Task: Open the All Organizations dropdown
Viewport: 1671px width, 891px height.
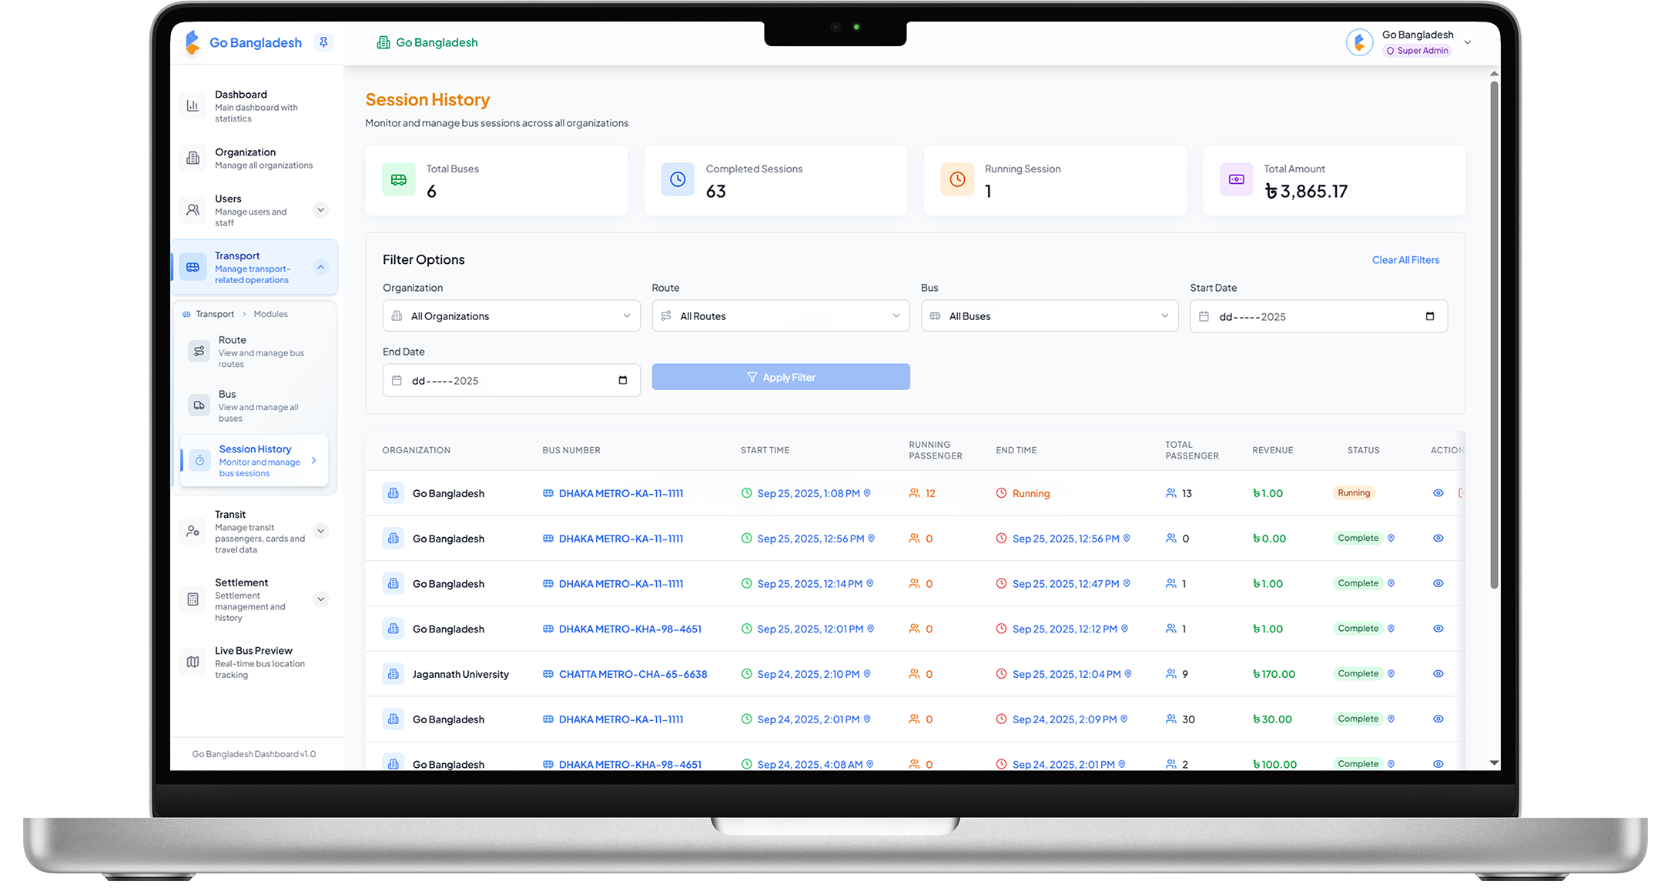Action: tap(511, 316)
